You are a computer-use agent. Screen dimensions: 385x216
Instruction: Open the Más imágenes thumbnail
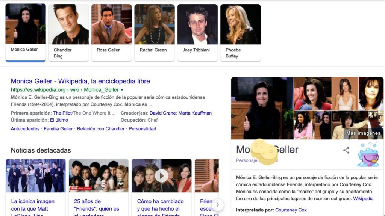coord(358,125)
